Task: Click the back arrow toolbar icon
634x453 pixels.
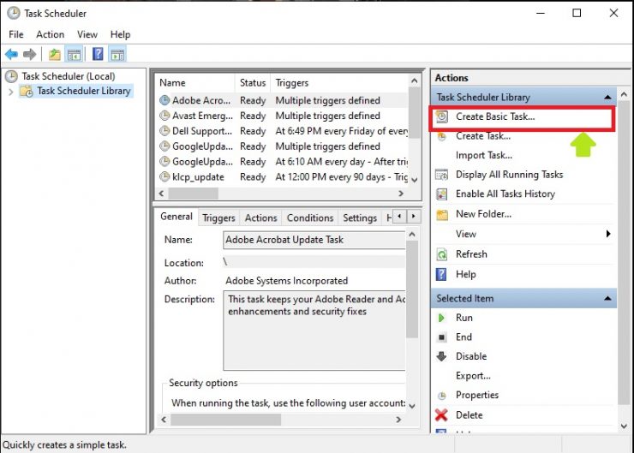Action: [x=11, y=54]
